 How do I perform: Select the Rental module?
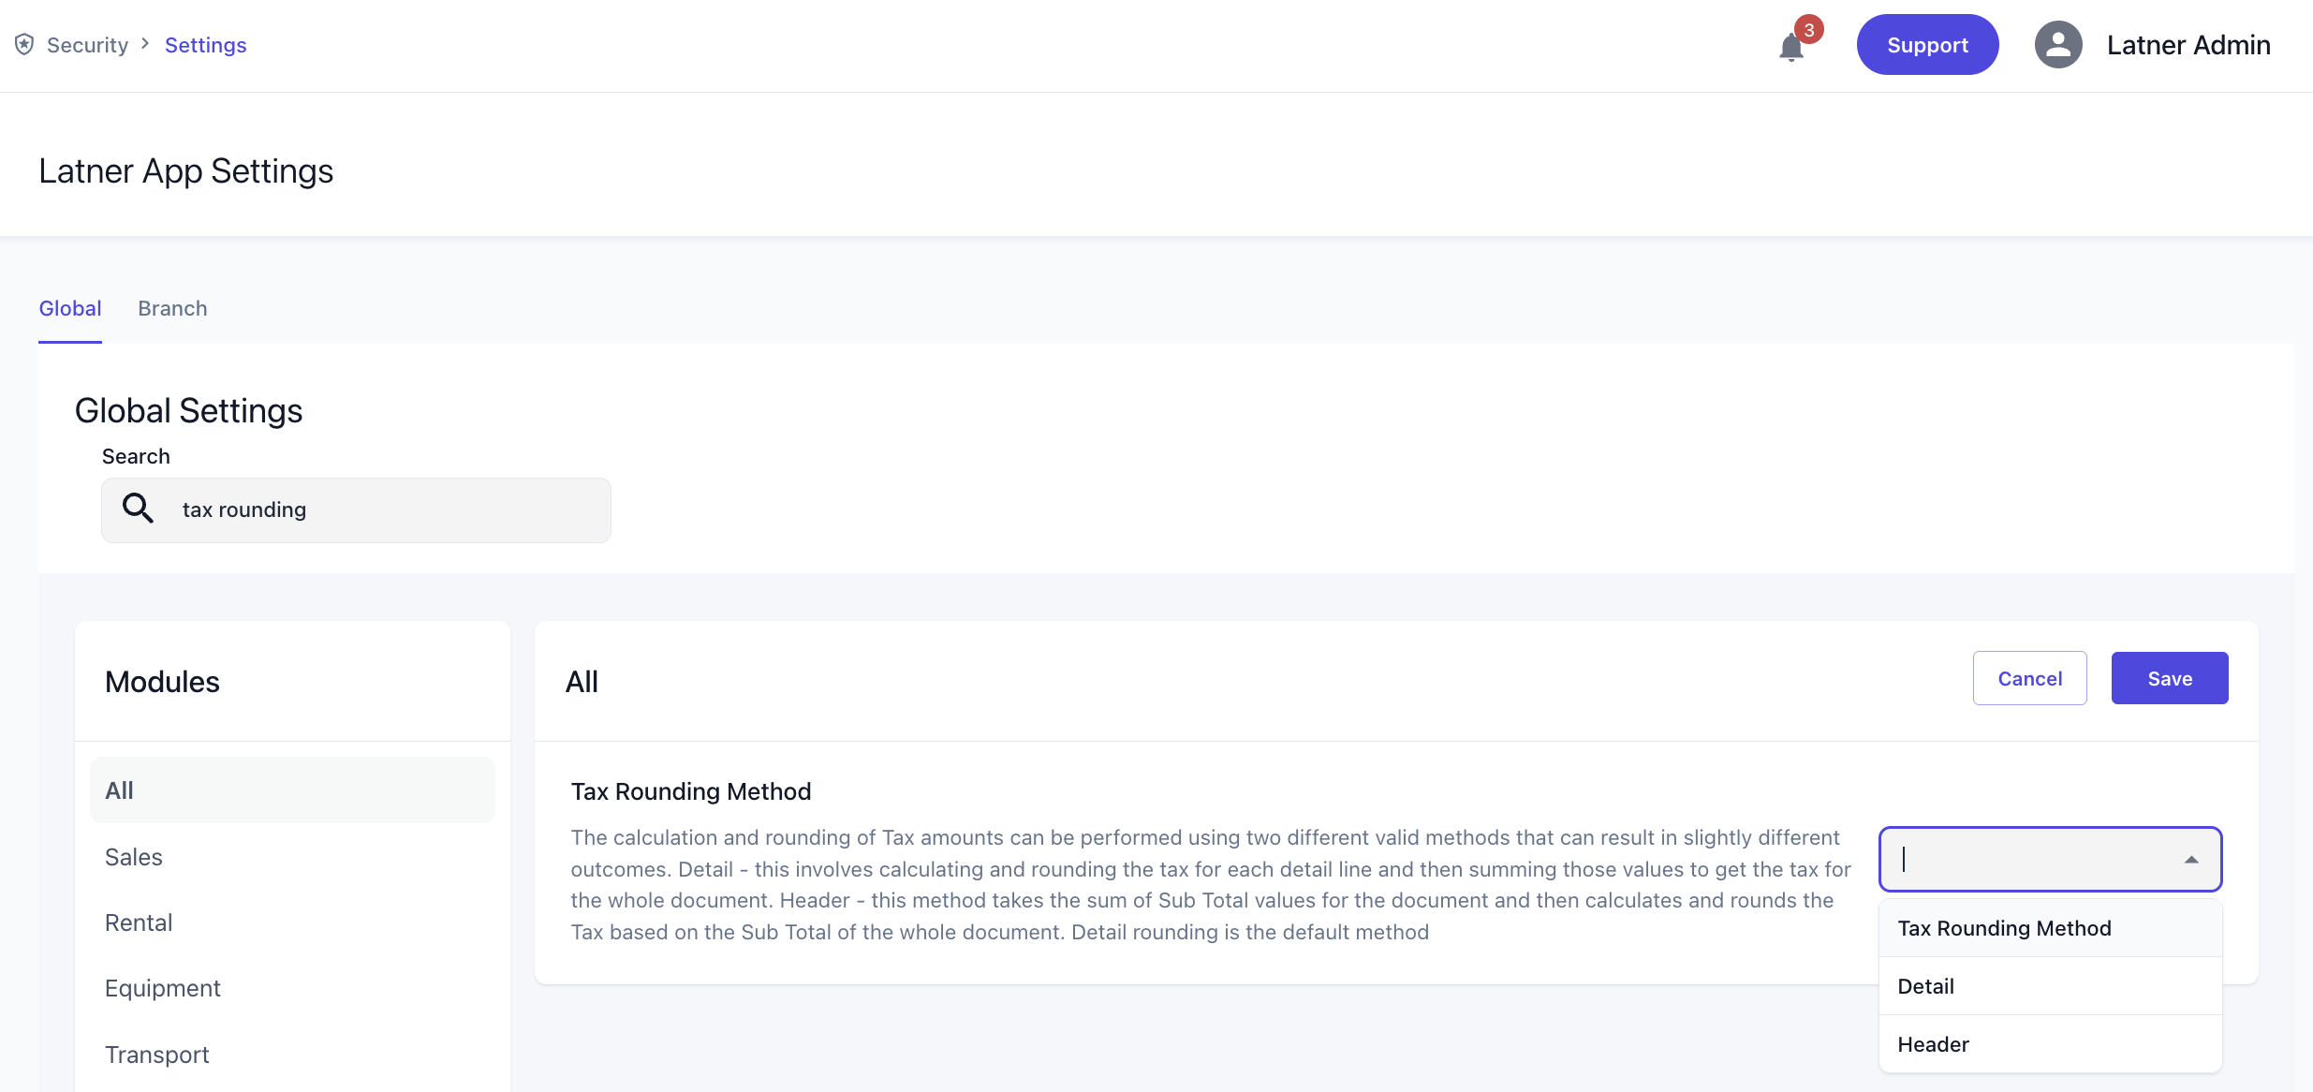pos(139,922)
